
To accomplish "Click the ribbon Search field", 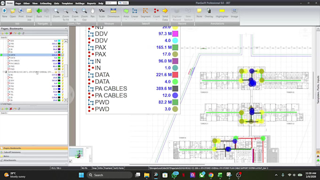I will [111, 3].
